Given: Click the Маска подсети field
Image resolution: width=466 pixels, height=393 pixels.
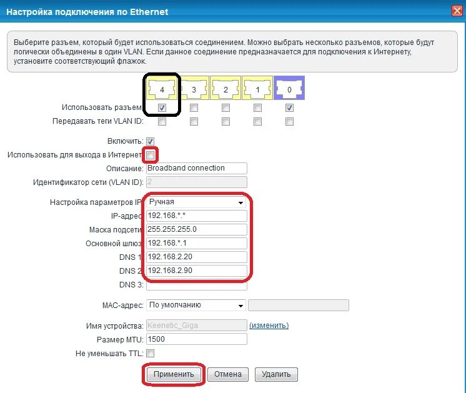Looking at the screenshot, I should (196, 229).
